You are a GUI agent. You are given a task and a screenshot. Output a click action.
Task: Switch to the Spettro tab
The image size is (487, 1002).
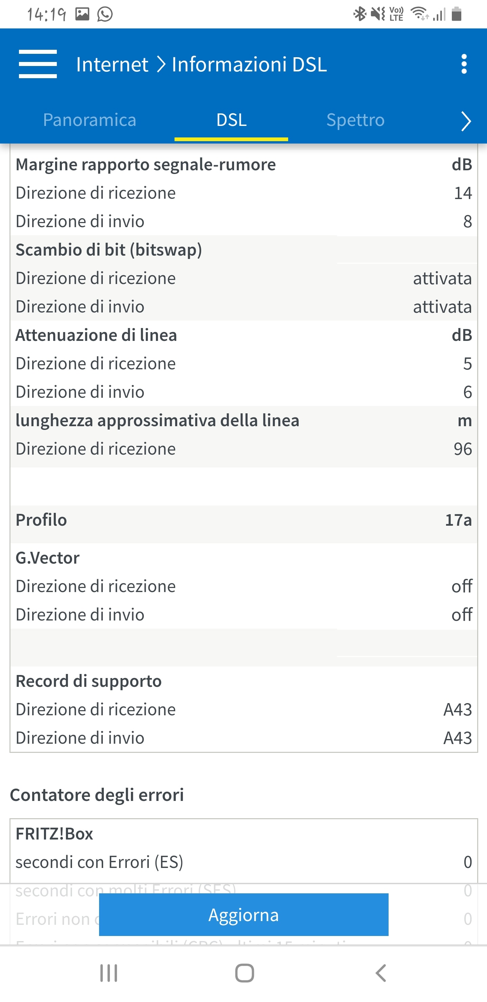click(x=355, y=120)
